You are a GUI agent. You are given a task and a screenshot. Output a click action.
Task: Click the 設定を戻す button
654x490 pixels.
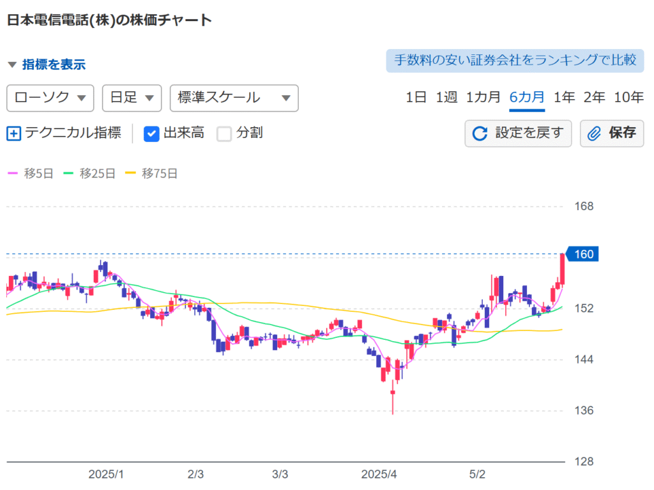click(x=518, y=134)
